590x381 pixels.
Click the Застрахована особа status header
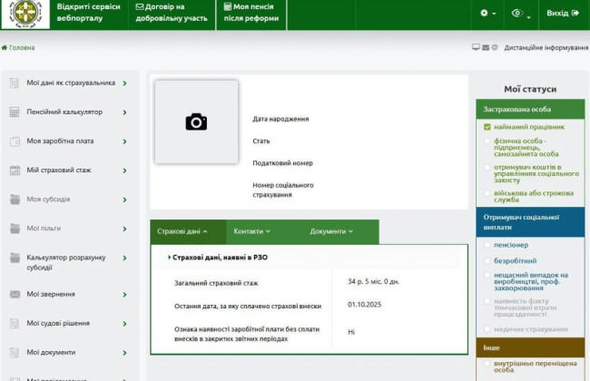click(x=530, y=110)
